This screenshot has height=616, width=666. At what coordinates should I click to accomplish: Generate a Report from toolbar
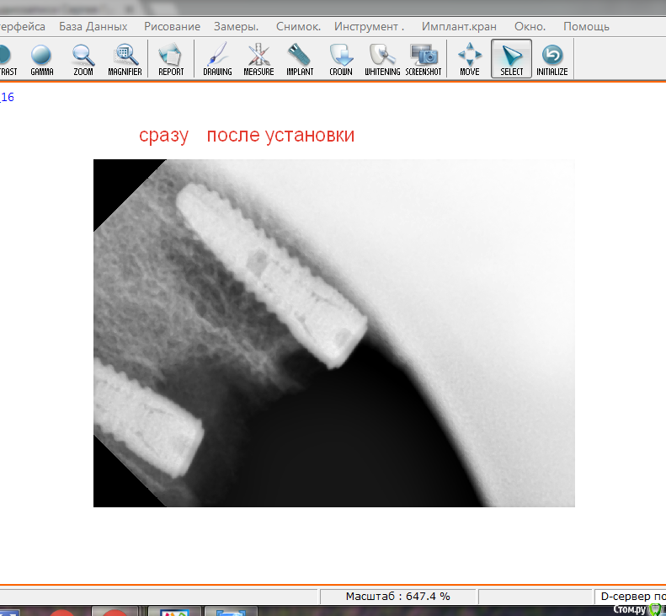click(x=171, y=59)
